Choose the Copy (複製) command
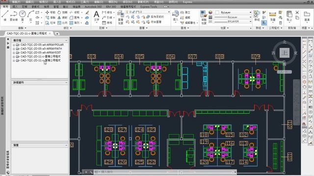The image size is (314, 176). pyautogui.click(x=50, y=18)
